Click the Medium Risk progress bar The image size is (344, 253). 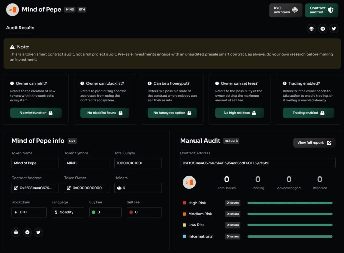pos(290,214)
